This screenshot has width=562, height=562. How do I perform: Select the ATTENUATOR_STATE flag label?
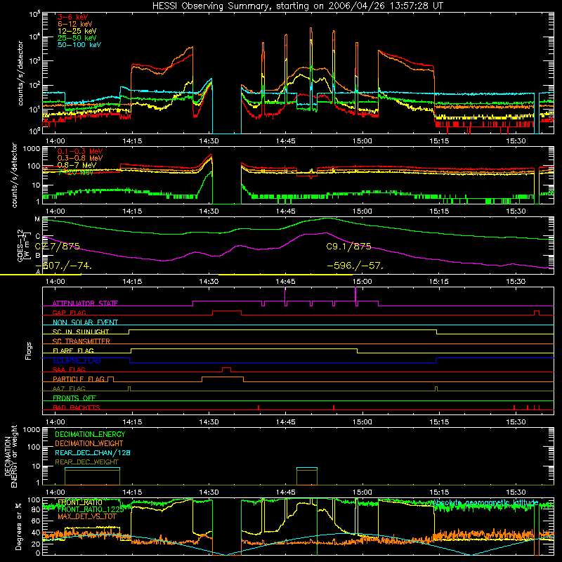[85, 303]
